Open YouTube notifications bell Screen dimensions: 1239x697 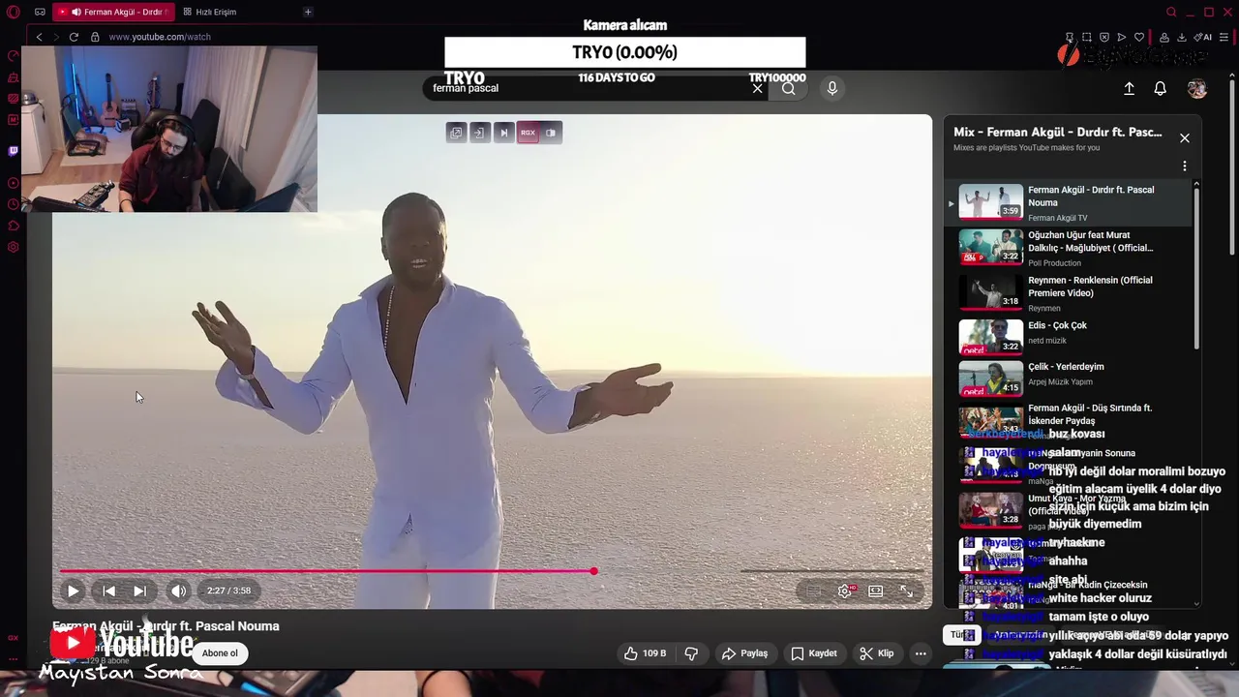pyautogui.click(x=1160, y=88)
